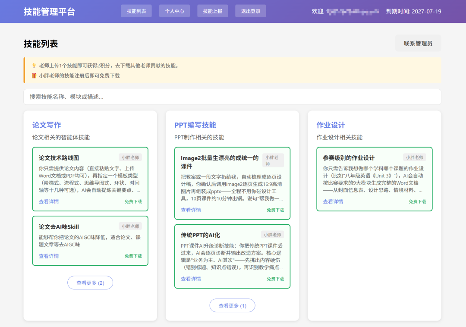Click 免费下载 for 参赛级别的作业设计
The image size is (466, 327).
[417, 201]
